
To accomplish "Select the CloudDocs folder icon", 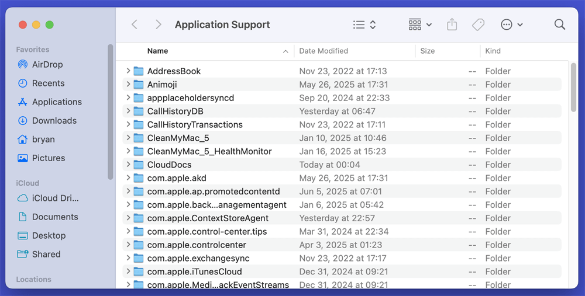I will coord(139,165).
